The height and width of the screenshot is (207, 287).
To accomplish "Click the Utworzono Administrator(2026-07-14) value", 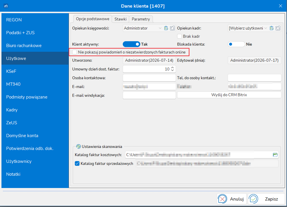I will (149, 60).
